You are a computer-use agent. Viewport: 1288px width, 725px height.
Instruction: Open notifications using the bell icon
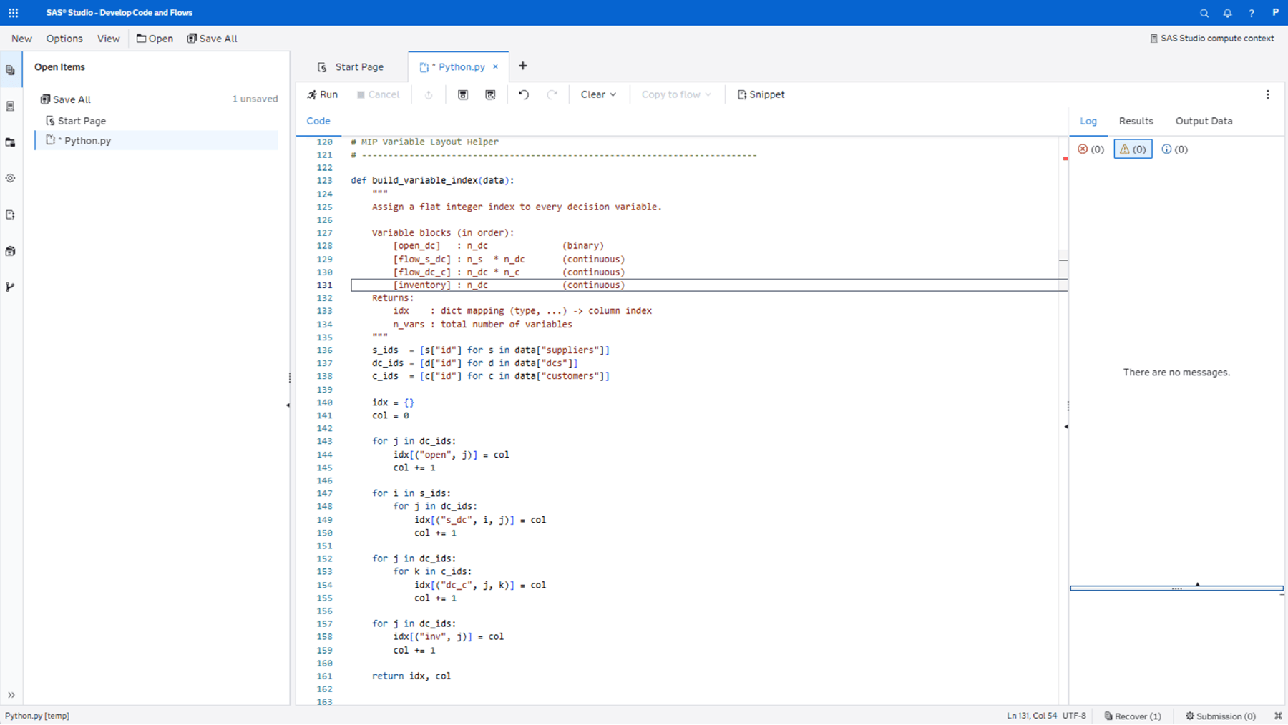click(x=1227, y=13)
